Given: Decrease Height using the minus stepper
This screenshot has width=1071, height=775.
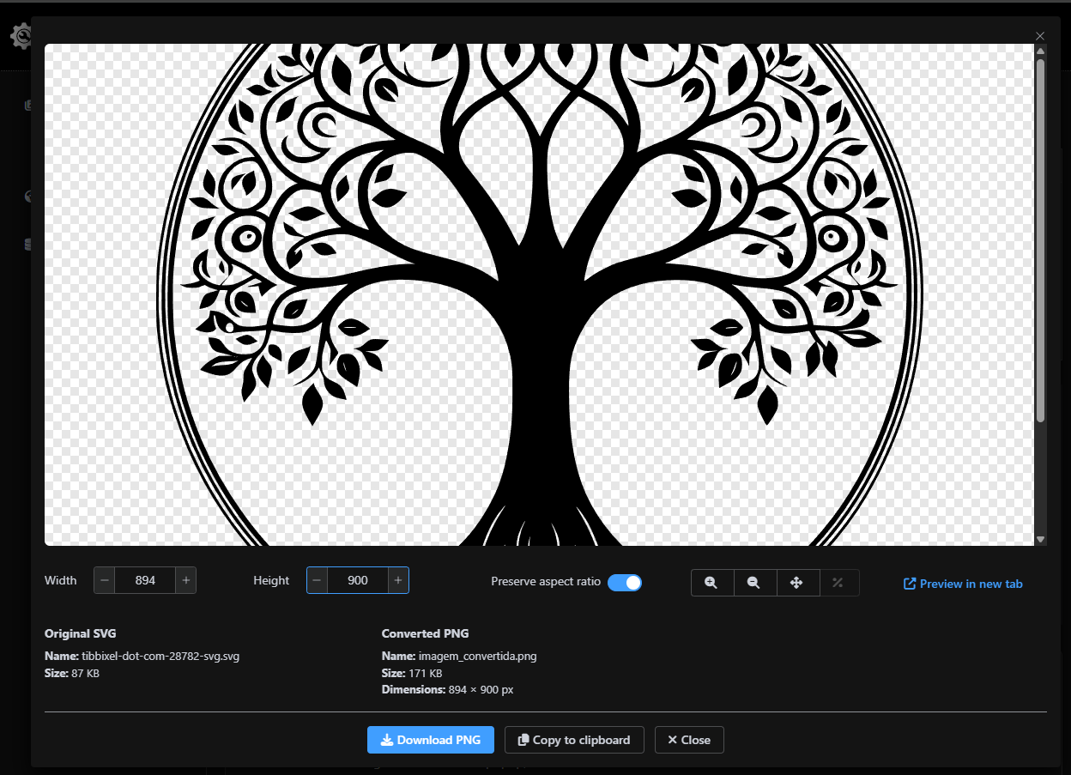Looking at the screenshot, I should (317, 580).
